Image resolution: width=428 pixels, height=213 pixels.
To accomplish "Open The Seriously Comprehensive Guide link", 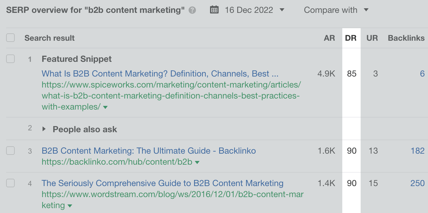I will pyautogui.click(x=163, y=183).
